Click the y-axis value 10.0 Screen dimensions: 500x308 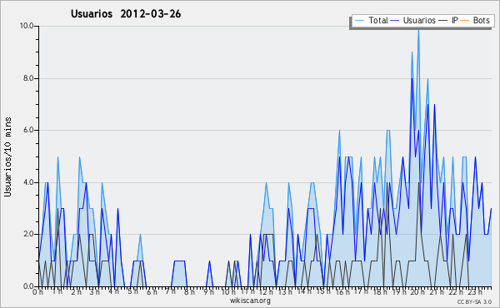click(27, 26)
